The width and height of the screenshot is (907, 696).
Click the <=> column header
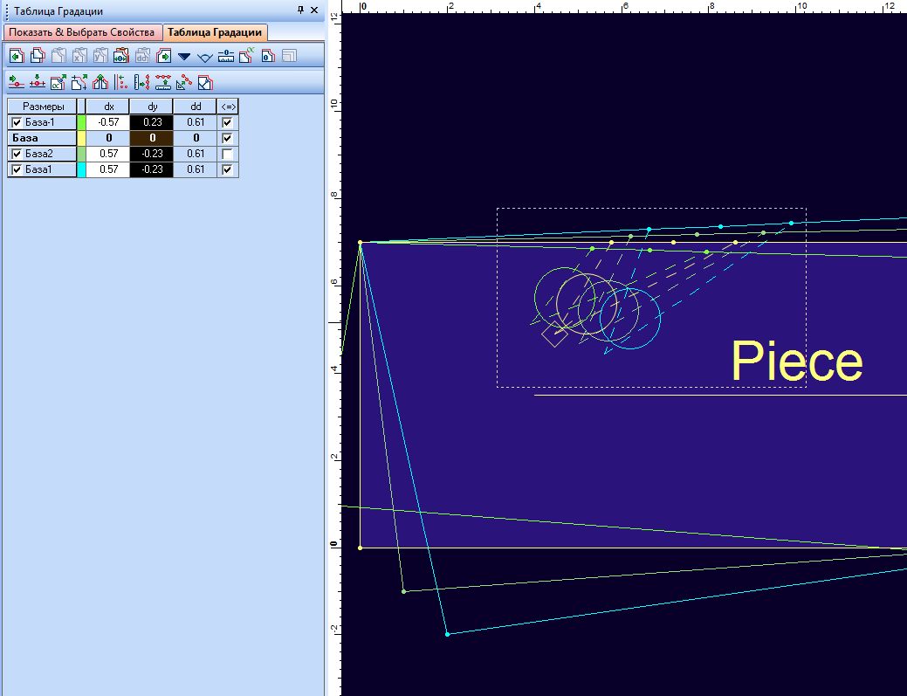228,107
